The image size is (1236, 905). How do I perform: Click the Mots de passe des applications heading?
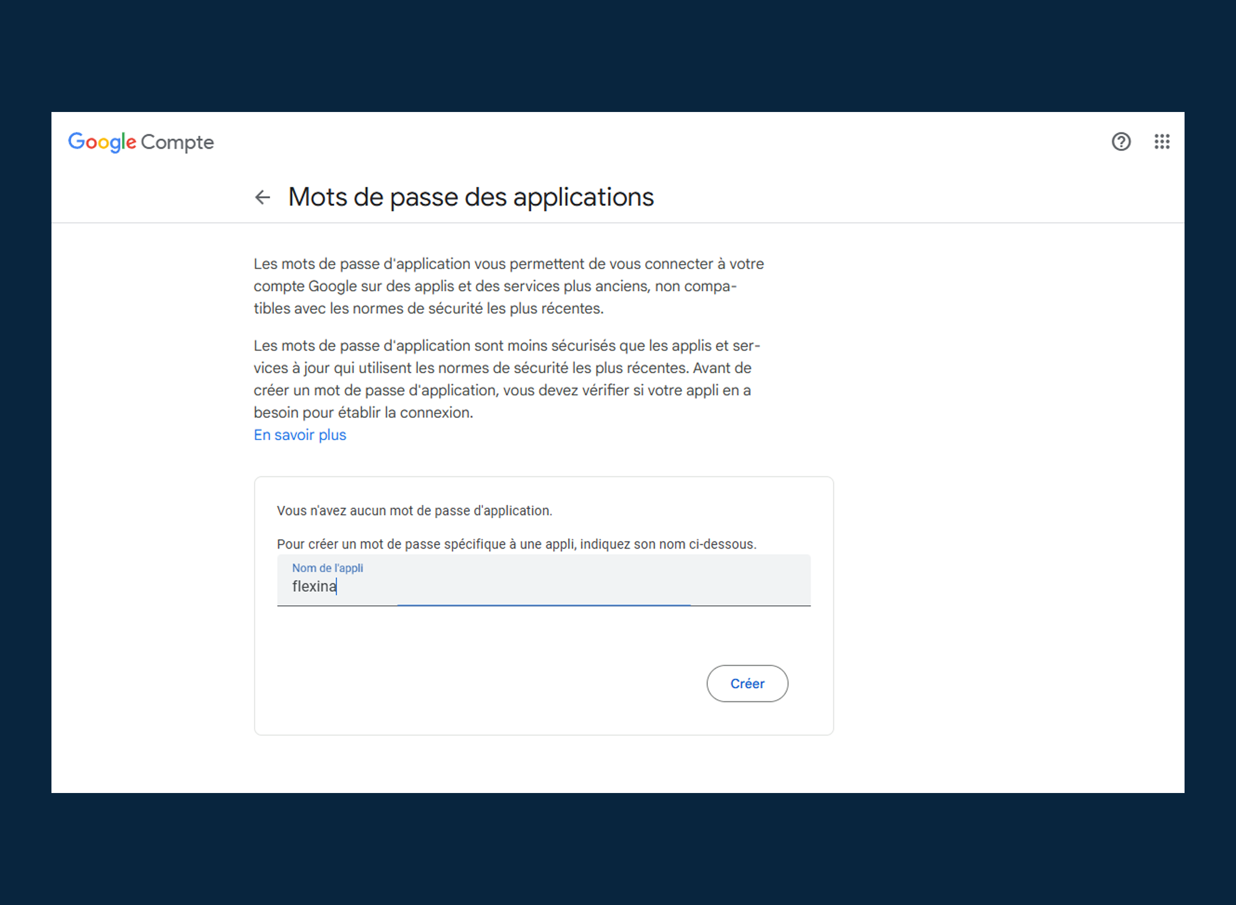click(x=471, y=197)
